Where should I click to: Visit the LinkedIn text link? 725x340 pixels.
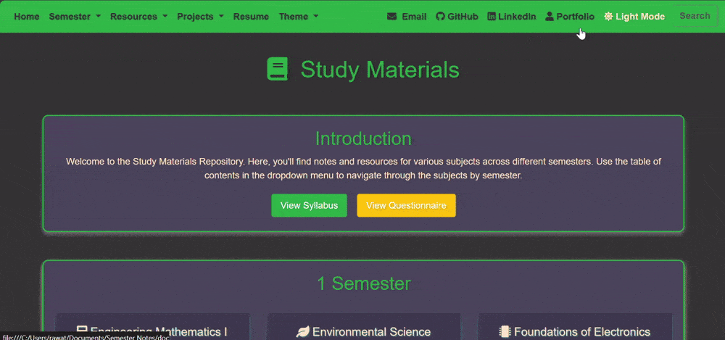point(518,17)
